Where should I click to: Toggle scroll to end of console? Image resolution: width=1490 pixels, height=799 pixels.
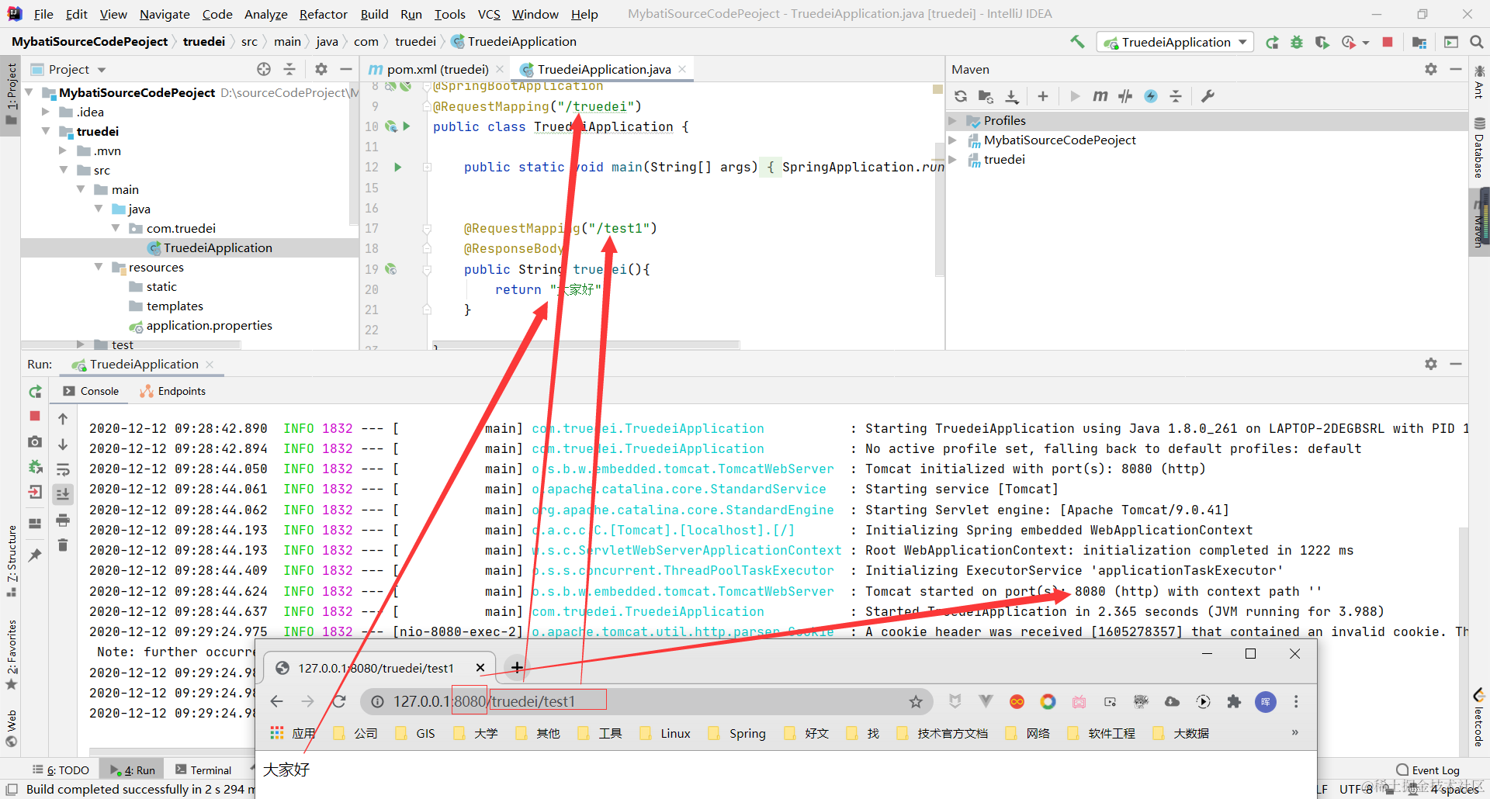[x=63, y=493]
